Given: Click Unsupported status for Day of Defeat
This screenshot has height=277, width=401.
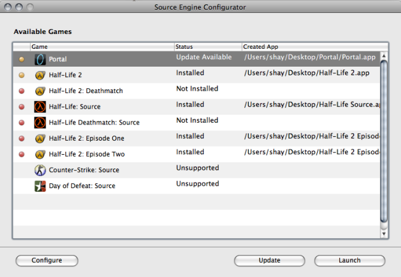Looking at the screenshot, I should coord(197,184).
